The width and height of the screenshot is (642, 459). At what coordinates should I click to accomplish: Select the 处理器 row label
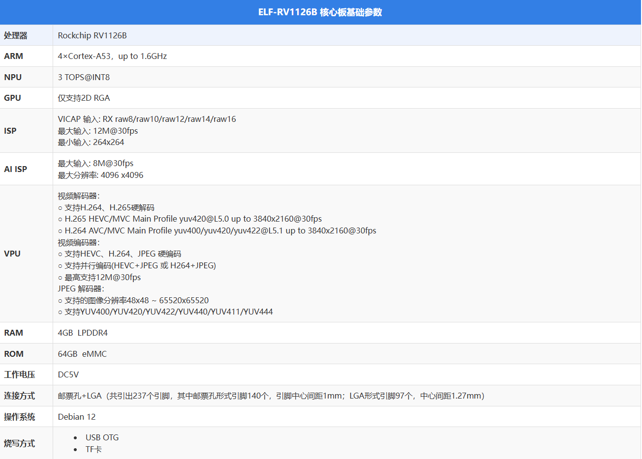coord(16,35)
